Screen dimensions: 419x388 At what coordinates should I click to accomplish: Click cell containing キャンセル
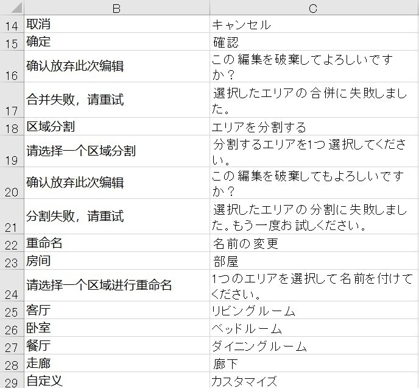(314, 24)
